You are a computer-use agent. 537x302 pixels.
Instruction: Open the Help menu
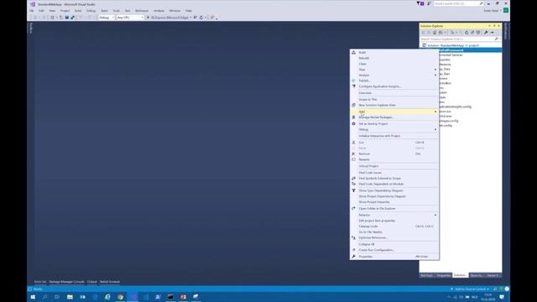[x=189, y=11]
